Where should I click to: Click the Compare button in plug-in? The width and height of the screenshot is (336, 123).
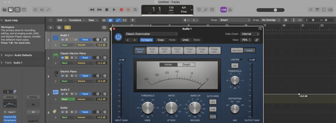pos(147,40)
